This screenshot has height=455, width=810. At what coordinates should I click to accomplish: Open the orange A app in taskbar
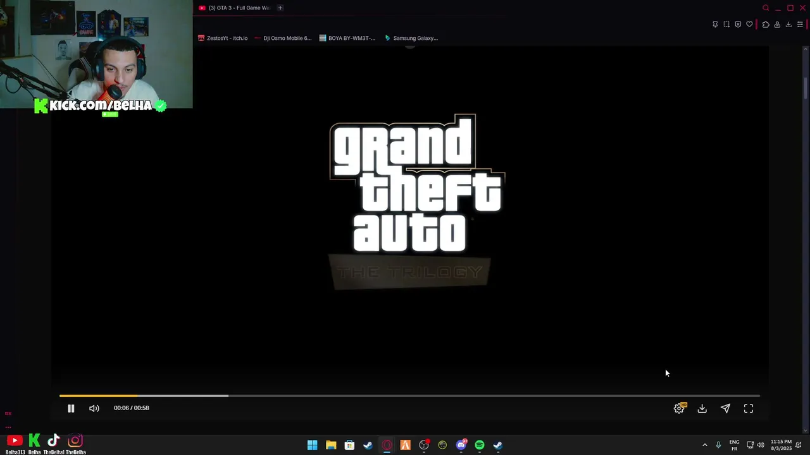tap(405, 446)
